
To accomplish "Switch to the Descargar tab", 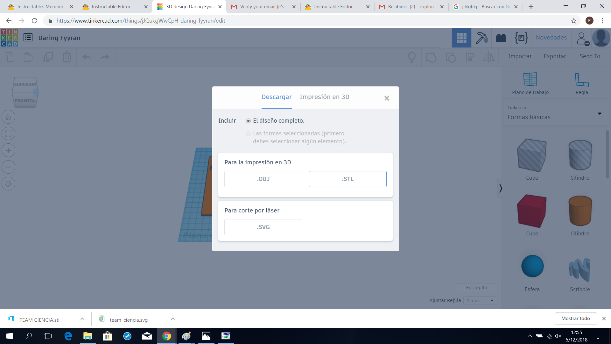I will pos(277,97).
